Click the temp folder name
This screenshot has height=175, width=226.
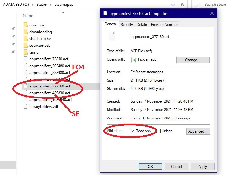34,52
